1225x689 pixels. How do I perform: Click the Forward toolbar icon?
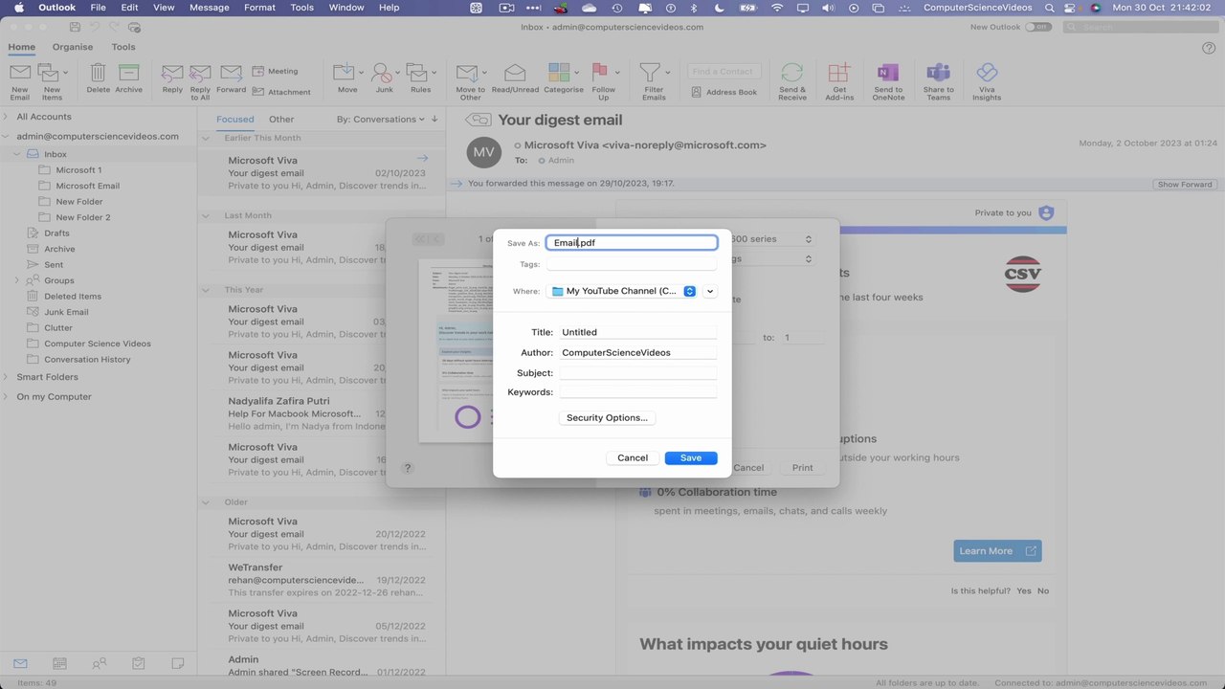pyautogui.click(x=231, y=73)
